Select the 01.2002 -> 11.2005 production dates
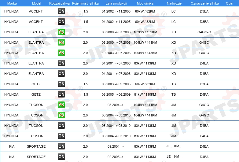 116,11
